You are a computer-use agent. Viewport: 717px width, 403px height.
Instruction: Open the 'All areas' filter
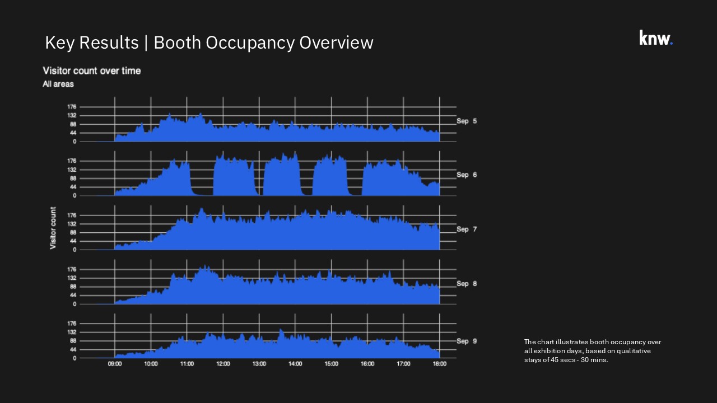(58, 84)
